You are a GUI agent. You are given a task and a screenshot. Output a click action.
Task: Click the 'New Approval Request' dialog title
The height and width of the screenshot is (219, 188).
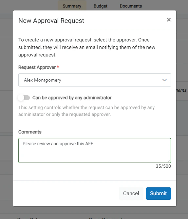pos(51,21)
